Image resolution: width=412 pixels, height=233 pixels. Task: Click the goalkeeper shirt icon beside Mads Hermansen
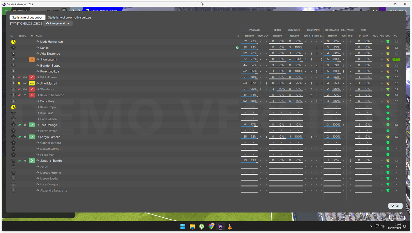coord(13,42)
